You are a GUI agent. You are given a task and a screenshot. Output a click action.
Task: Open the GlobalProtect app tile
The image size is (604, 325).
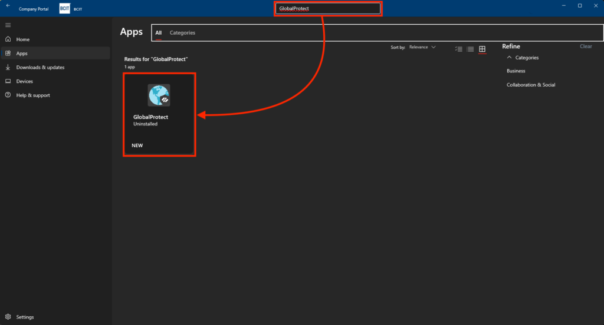coord(159,115)
